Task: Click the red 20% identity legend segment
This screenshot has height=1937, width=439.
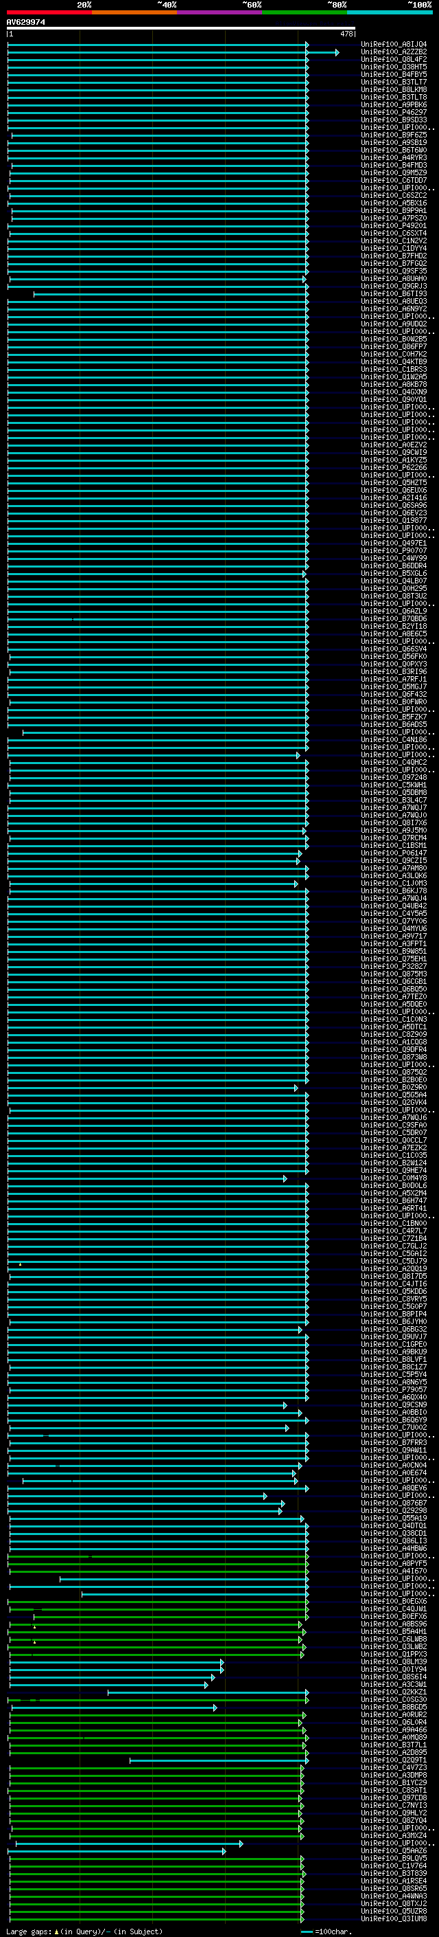Action: coord(49,12)
